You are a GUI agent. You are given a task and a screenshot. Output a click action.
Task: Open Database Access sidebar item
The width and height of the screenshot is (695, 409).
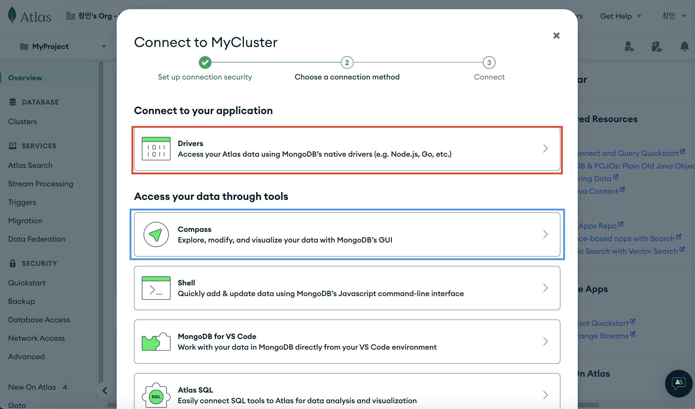(39, 320)
